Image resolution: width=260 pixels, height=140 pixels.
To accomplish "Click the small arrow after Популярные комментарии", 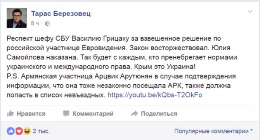I will [x=251, y=130].
